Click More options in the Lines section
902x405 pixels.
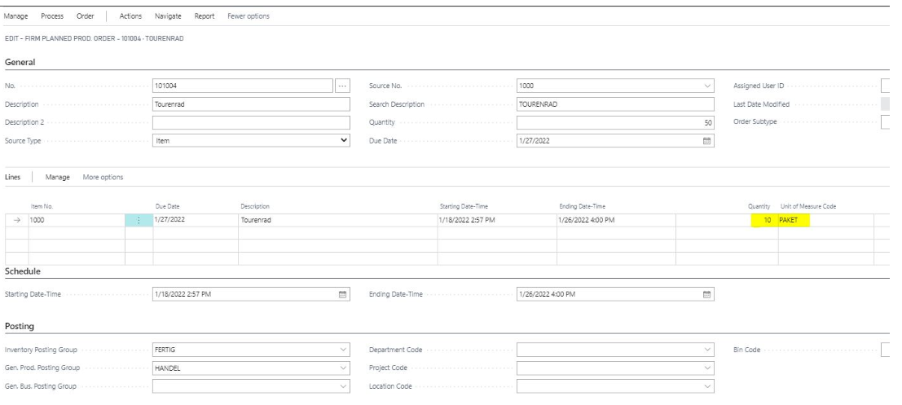click(x=102, y=177)
